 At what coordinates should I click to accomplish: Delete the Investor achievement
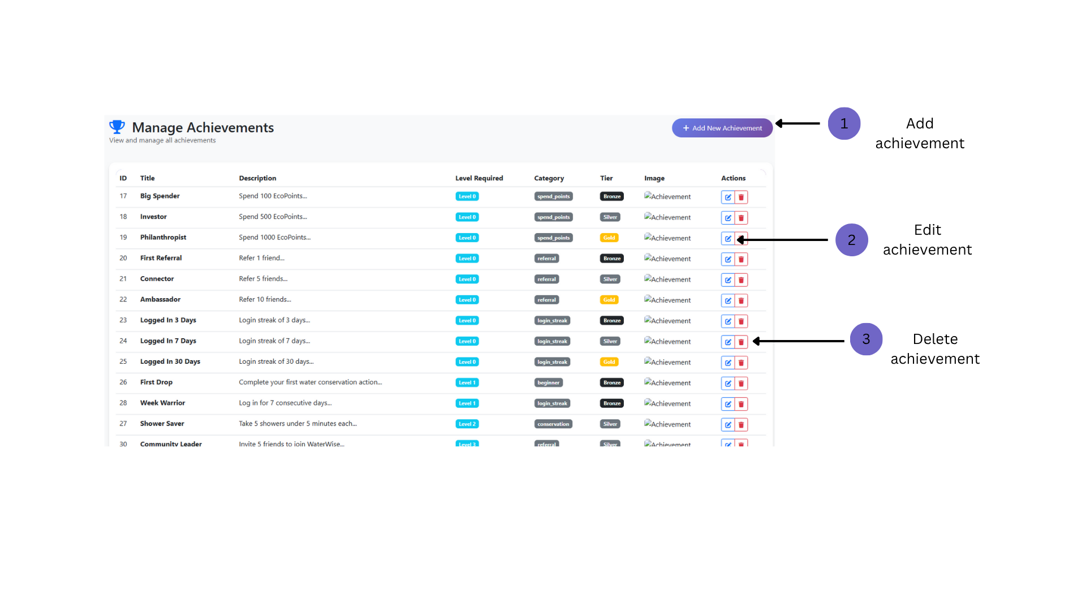pos(741,218)
